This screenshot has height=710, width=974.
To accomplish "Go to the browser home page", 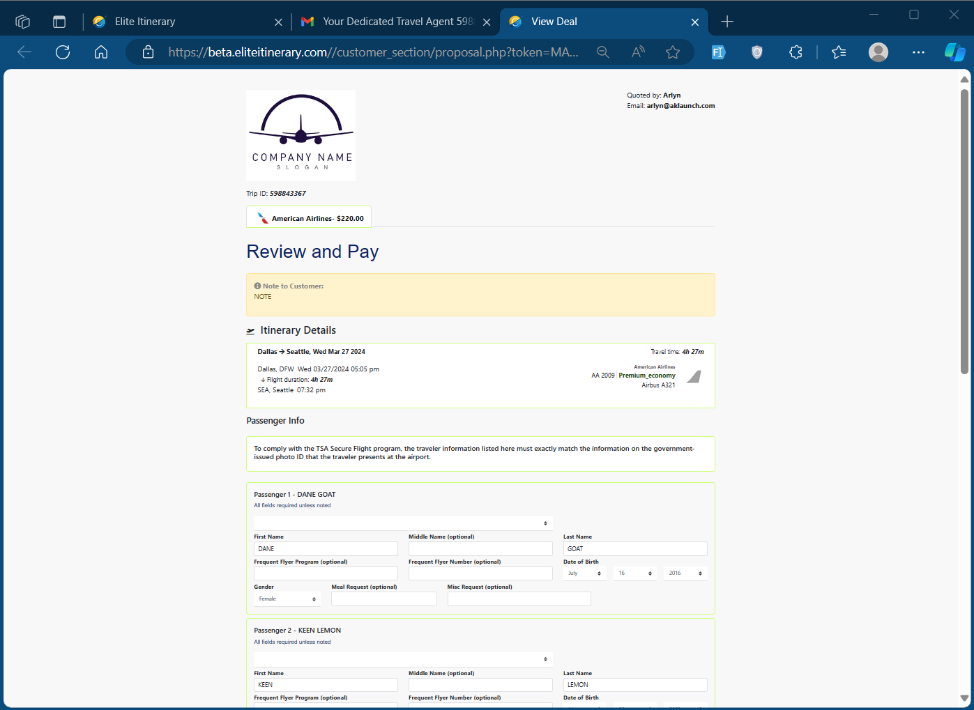I will point(101,52).
